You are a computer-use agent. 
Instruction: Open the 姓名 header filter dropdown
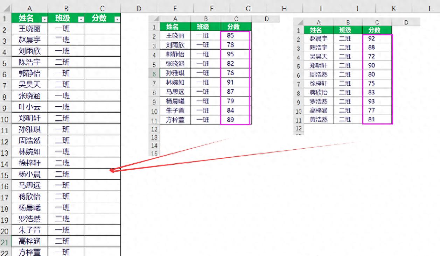[44, 20]
